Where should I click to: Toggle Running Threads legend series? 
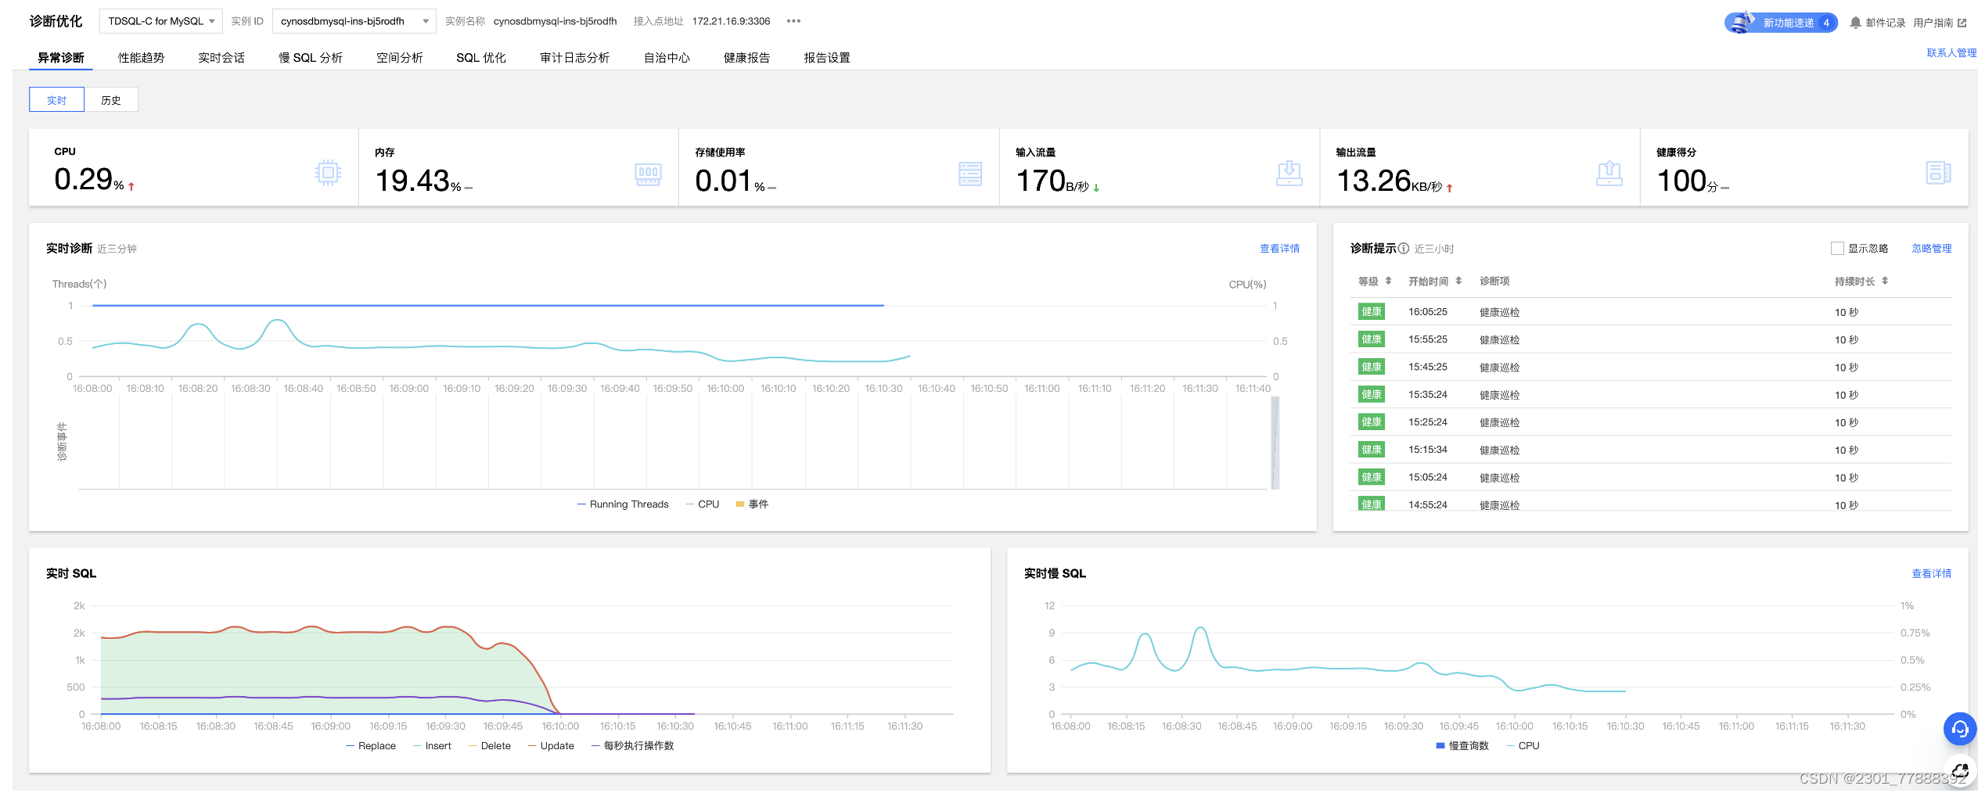pos(623,504)
